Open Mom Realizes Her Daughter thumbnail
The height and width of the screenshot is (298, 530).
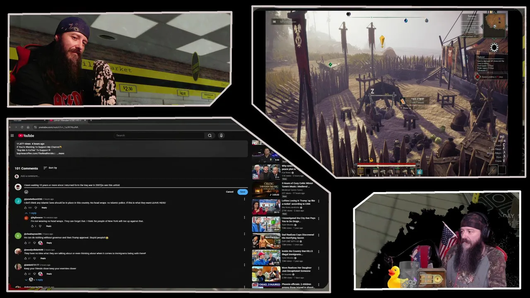266,274
